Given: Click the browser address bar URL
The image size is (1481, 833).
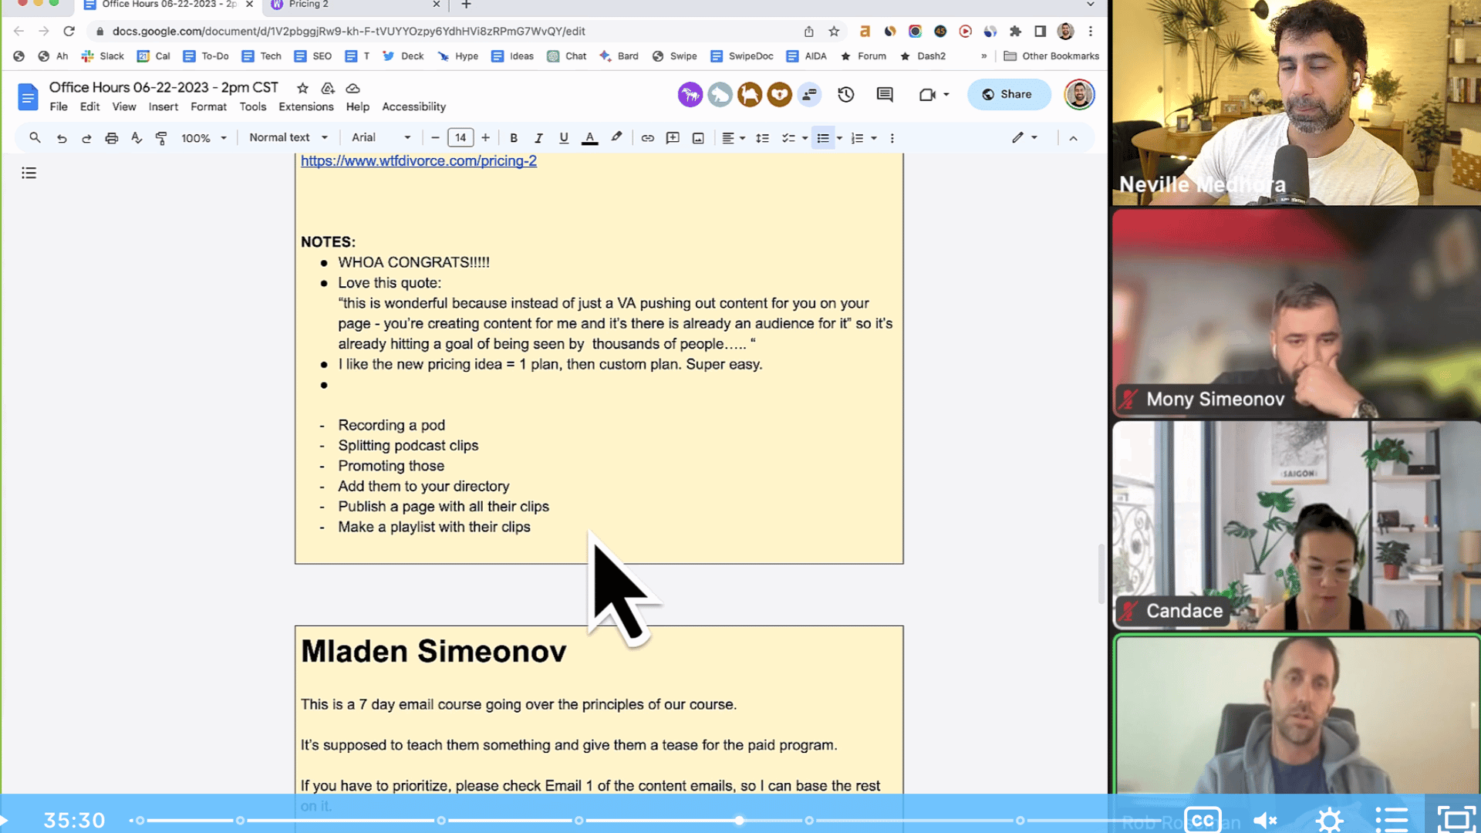Looking at the screenshot, I should coord(349,31).
